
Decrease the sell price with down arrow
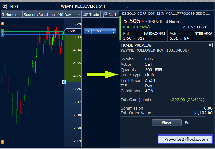click(114, 32)
